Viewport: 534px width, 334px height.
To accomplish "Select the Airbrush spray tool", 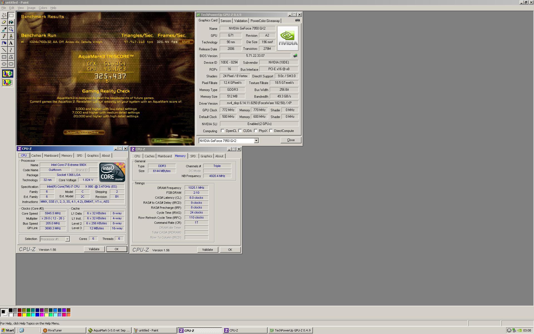I will click(4, 43).
